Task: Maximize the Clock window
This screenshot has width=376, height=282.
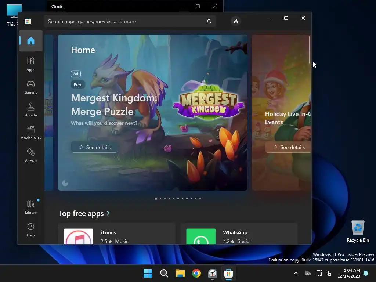Action: [198, 6]
